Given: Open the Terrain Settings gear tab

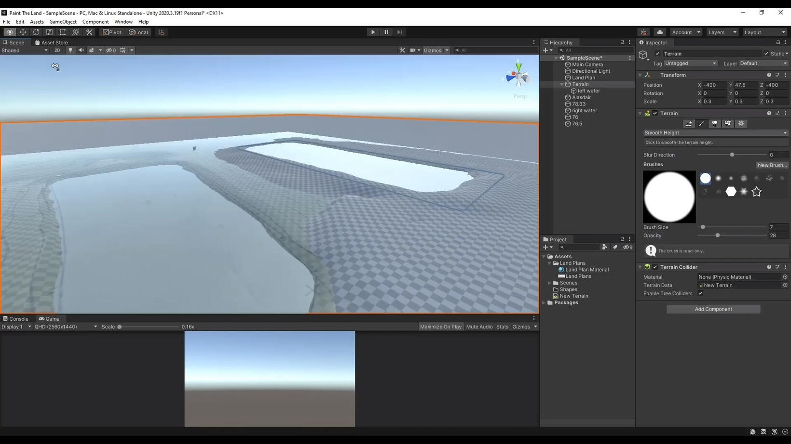Looking at the screenshot, I should tap(741, 124).
